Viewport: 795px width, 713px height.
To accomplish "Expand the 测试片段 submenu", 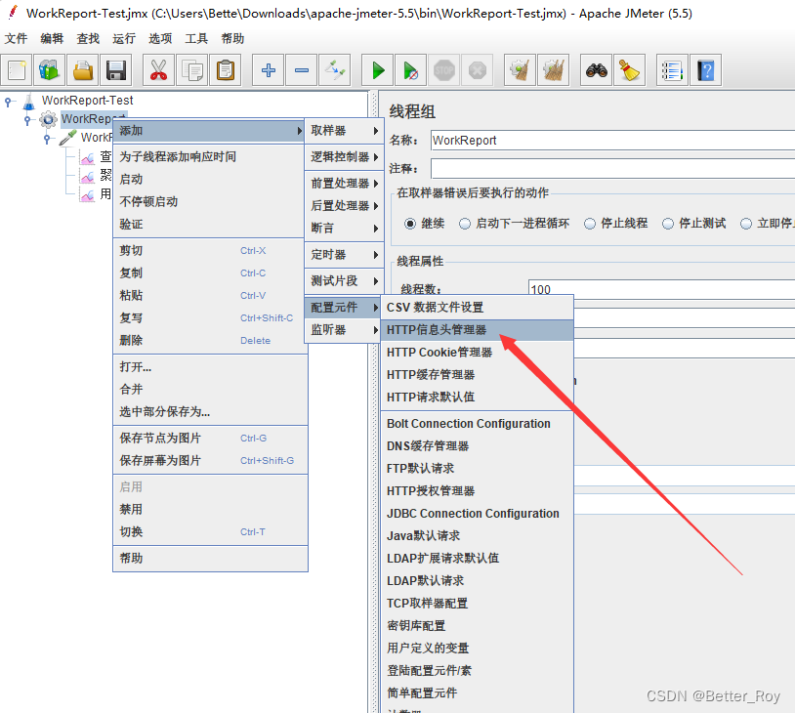I will point(344,281).
